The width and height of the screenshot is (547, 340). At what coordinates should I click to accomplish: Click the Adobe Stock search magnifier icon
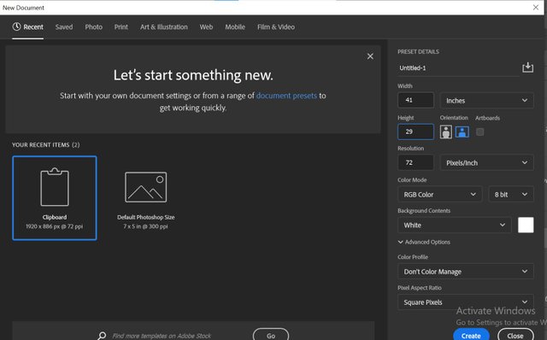[x=102, y=336]
